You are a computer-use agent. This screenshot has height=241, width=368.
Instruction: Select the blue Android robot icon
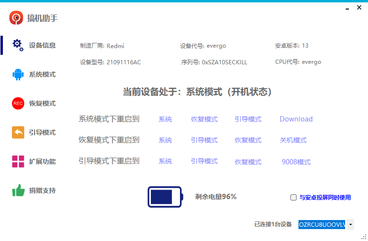(18, 75)
